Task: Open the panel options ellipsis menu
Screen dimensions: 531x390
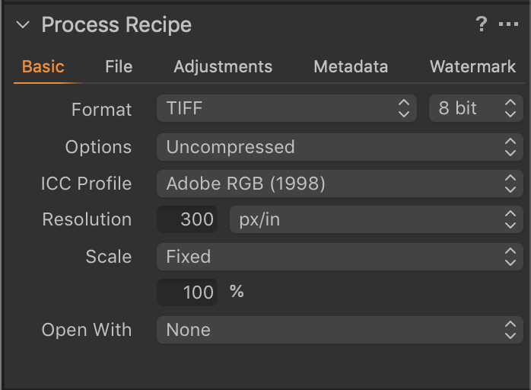Action: (508, 24)
